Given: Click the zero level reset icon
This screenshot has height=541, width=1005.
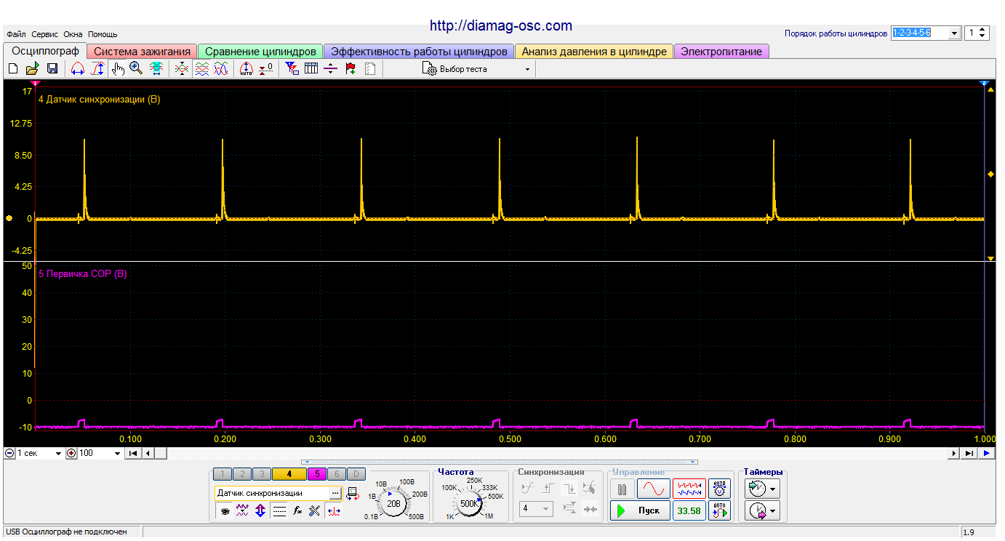Looking at the screenshot, I should (266, 68).
